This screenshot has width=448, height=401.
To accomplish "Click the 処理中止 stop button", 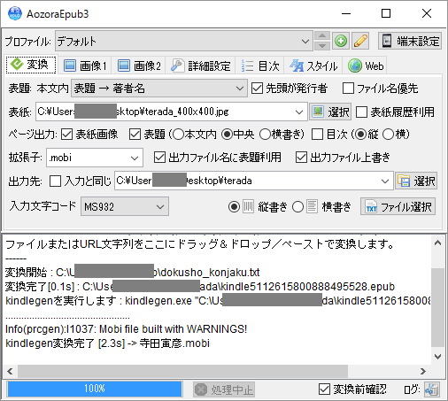I will coord(224,389).
